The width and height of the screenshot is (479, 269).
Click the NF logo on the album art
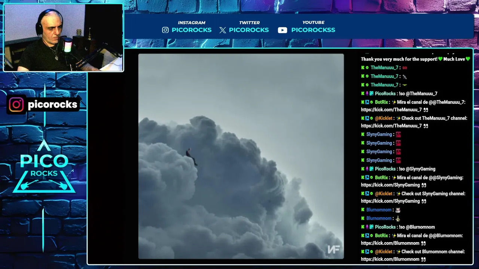tap(333, 249)
